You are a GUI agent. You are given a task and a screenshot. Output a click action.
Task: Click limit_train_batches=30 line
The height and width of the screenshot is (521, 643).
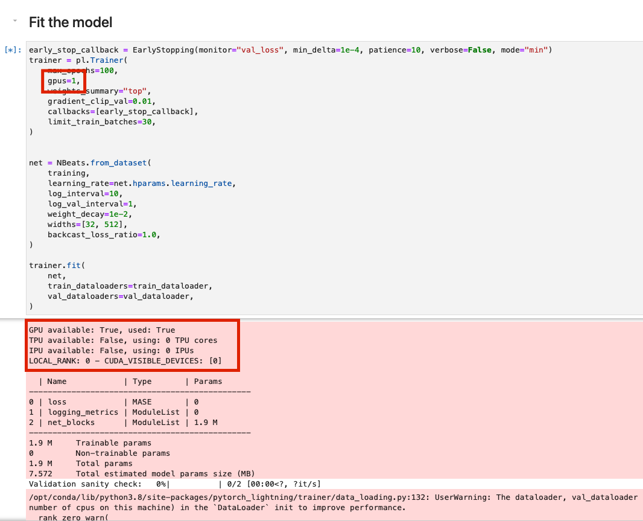(101, 122)
